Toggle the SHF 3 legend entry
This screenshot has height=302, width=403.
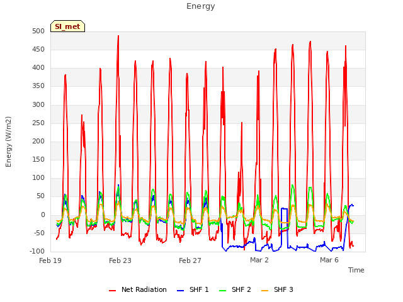[277, 289]
